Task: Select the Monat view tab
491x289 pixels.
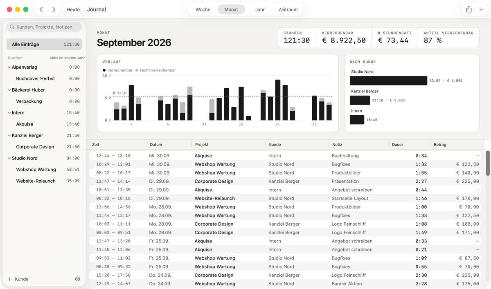Action: (x=231, y=9)
